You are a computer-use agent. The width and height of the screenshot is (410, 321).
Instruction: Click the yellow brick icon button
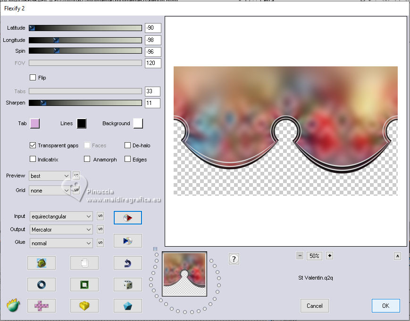[x=84, y=305]
